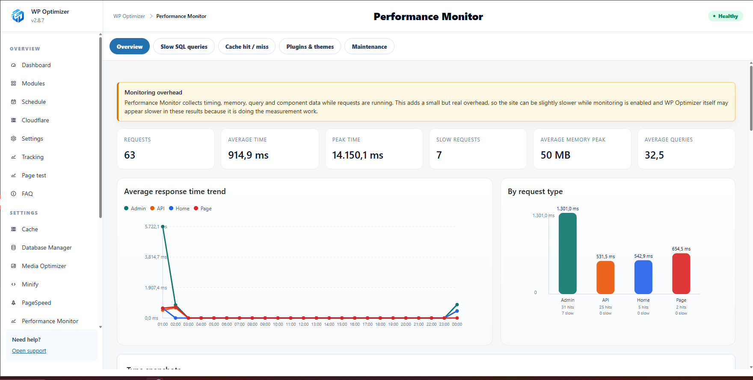This screenshot has height=380, width=753.
Task: Open the Minify code icon
Action: tap(13, 284)
